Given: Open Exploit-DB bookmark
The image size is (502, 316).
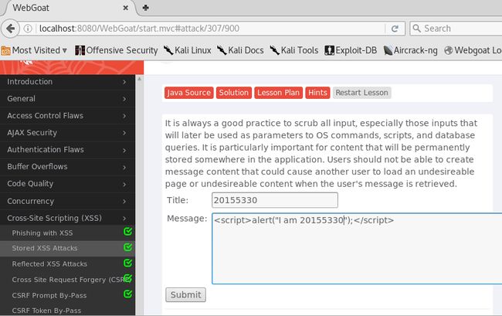Looking at the screenshot, I should 351,50.
